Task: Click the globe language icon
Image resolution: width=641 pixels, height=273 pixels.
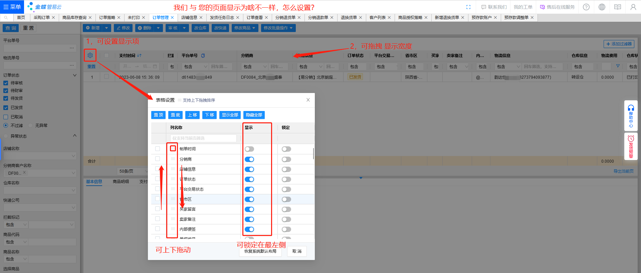Action: [602, 7]
